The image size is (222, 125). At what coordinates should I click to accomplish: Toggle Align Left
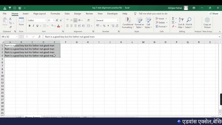68,26
